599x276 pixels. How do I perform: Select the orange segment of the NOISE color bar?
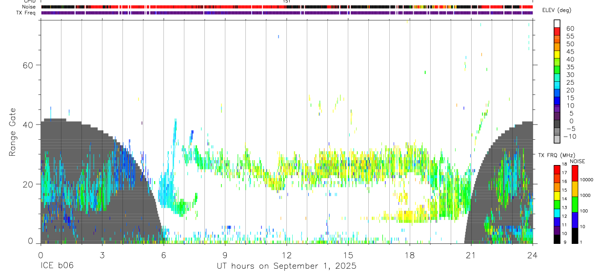575,188
